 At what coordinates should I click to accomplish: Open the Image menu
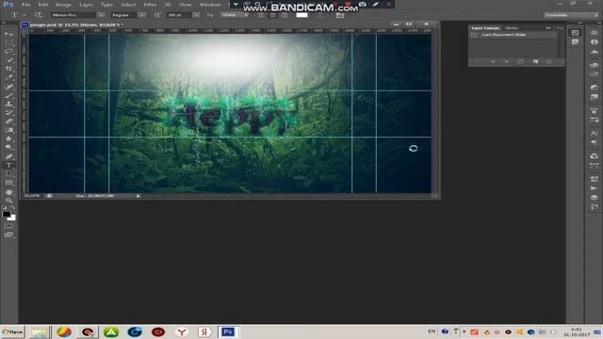pos(63,5)
